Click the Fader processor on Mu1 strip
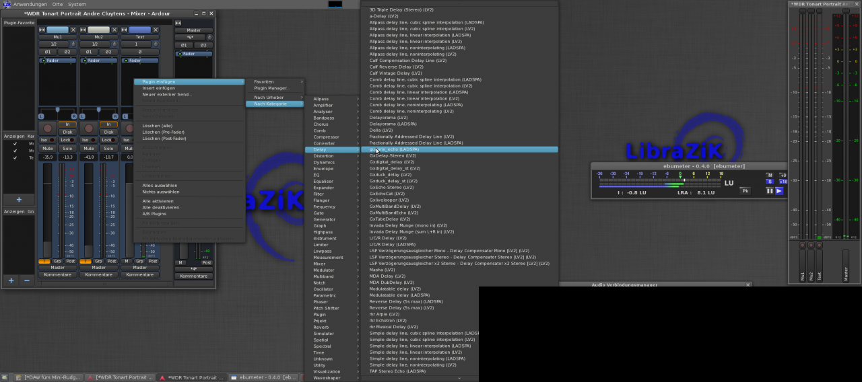This screenshot has width=862, height=382. [x=58, y=61]
